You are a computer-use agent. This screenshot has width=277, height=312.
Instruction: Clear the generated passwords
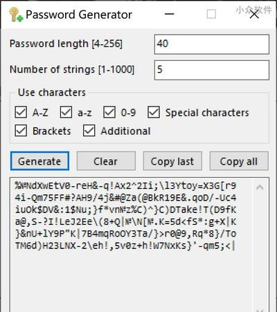click(106, 161)
